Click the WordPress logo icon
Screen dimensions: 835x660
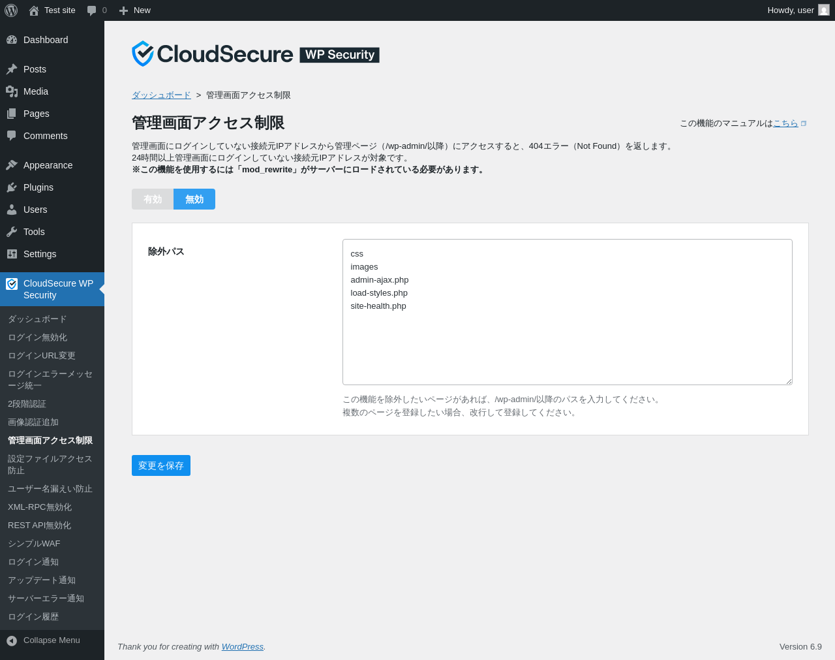(11, 10)
